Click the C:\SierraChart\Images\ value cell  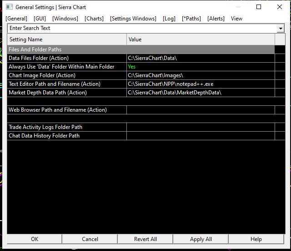[201, 75]
